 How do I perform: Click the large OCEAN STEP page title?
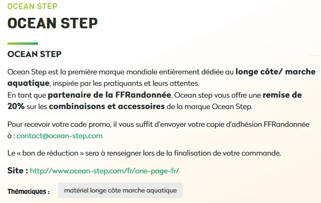click(53, 23)
